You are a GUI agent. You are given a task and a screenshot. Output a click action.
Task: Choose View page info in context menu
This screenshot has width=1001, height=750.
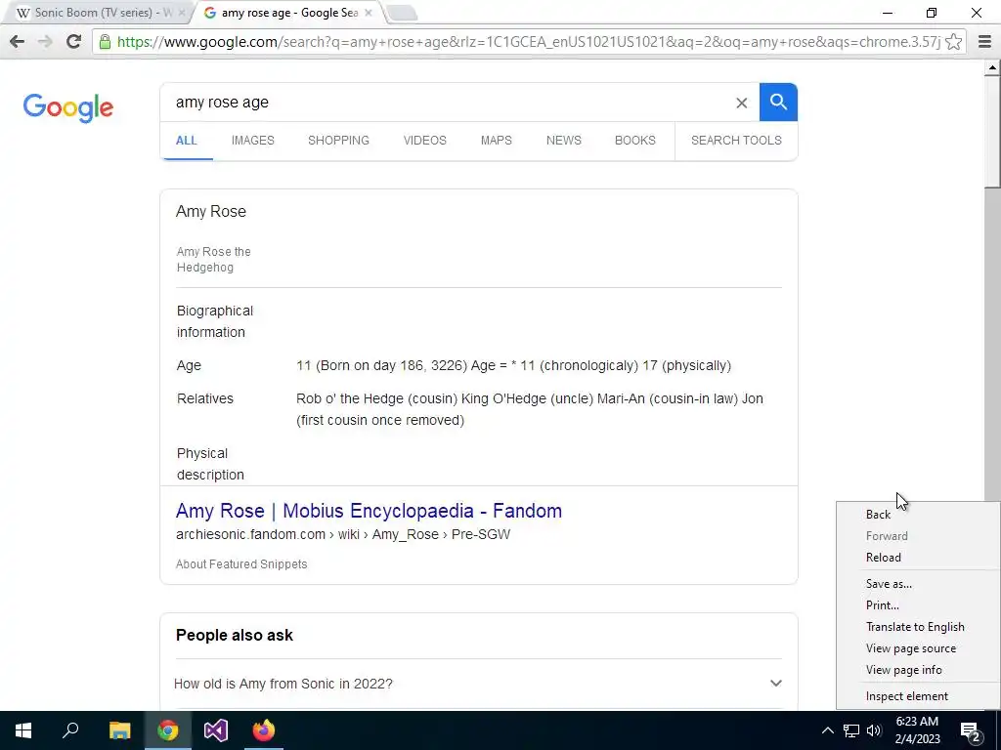coord(903,670)
